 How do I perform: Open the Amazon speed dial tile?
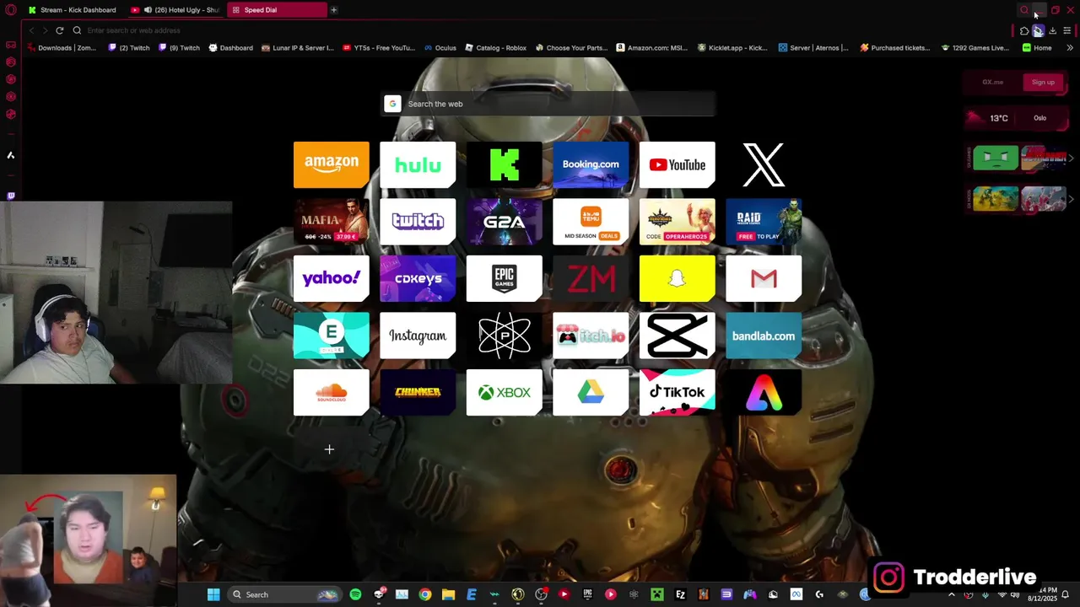click(x=331, y=164)
